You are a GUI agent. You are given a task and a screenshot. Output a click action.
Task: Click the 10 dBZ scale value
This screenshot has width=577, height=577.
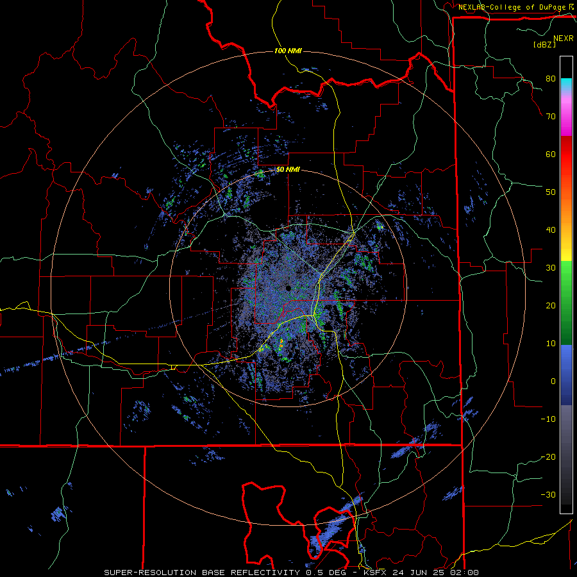(551, 344)
